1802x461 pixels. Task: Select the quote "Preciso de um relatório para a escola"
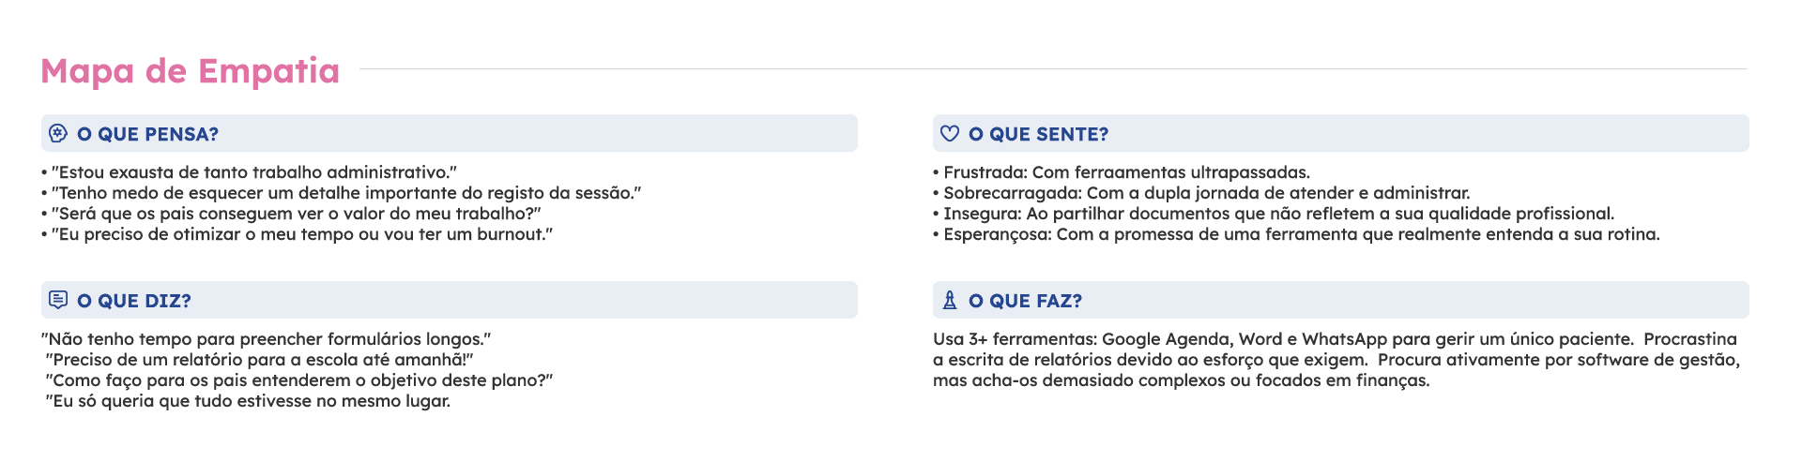tap(259, 360)
